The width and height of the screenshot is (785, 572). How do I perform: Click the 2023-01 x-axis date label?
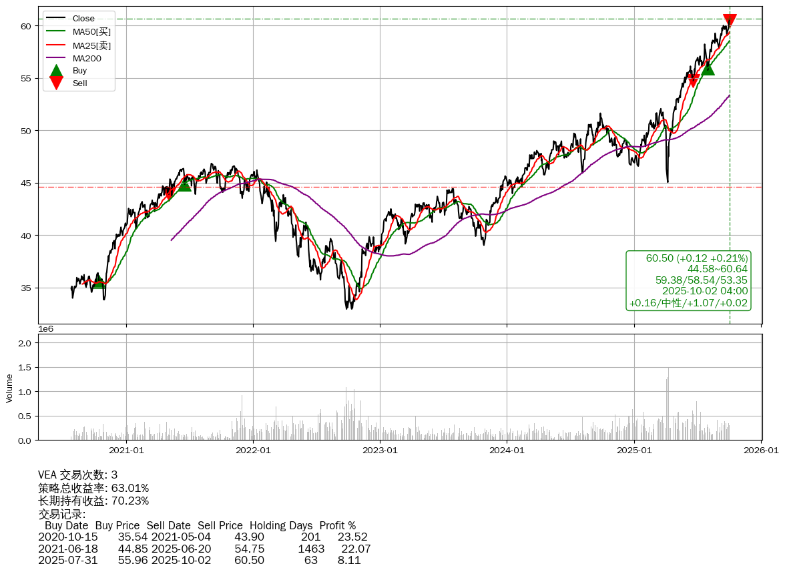point(380,450)
